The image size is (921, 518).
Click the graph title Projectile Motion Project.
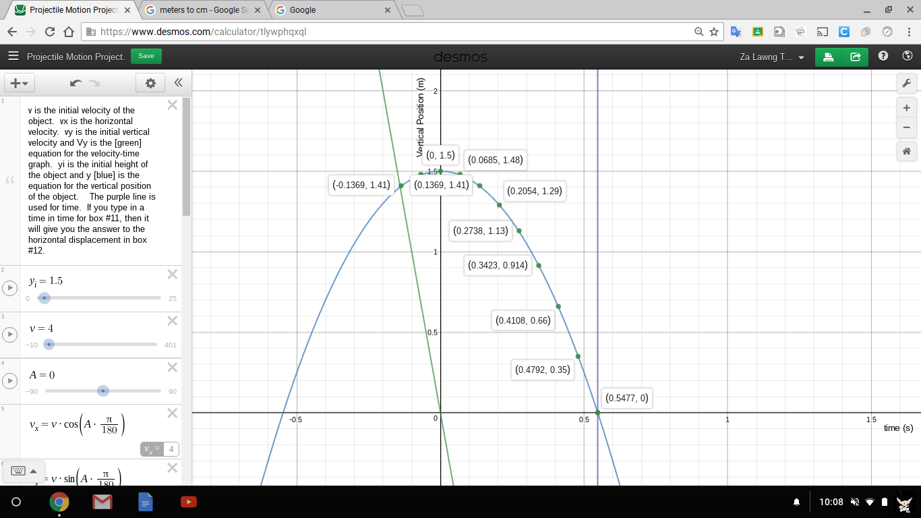click(x=76, y=57)
